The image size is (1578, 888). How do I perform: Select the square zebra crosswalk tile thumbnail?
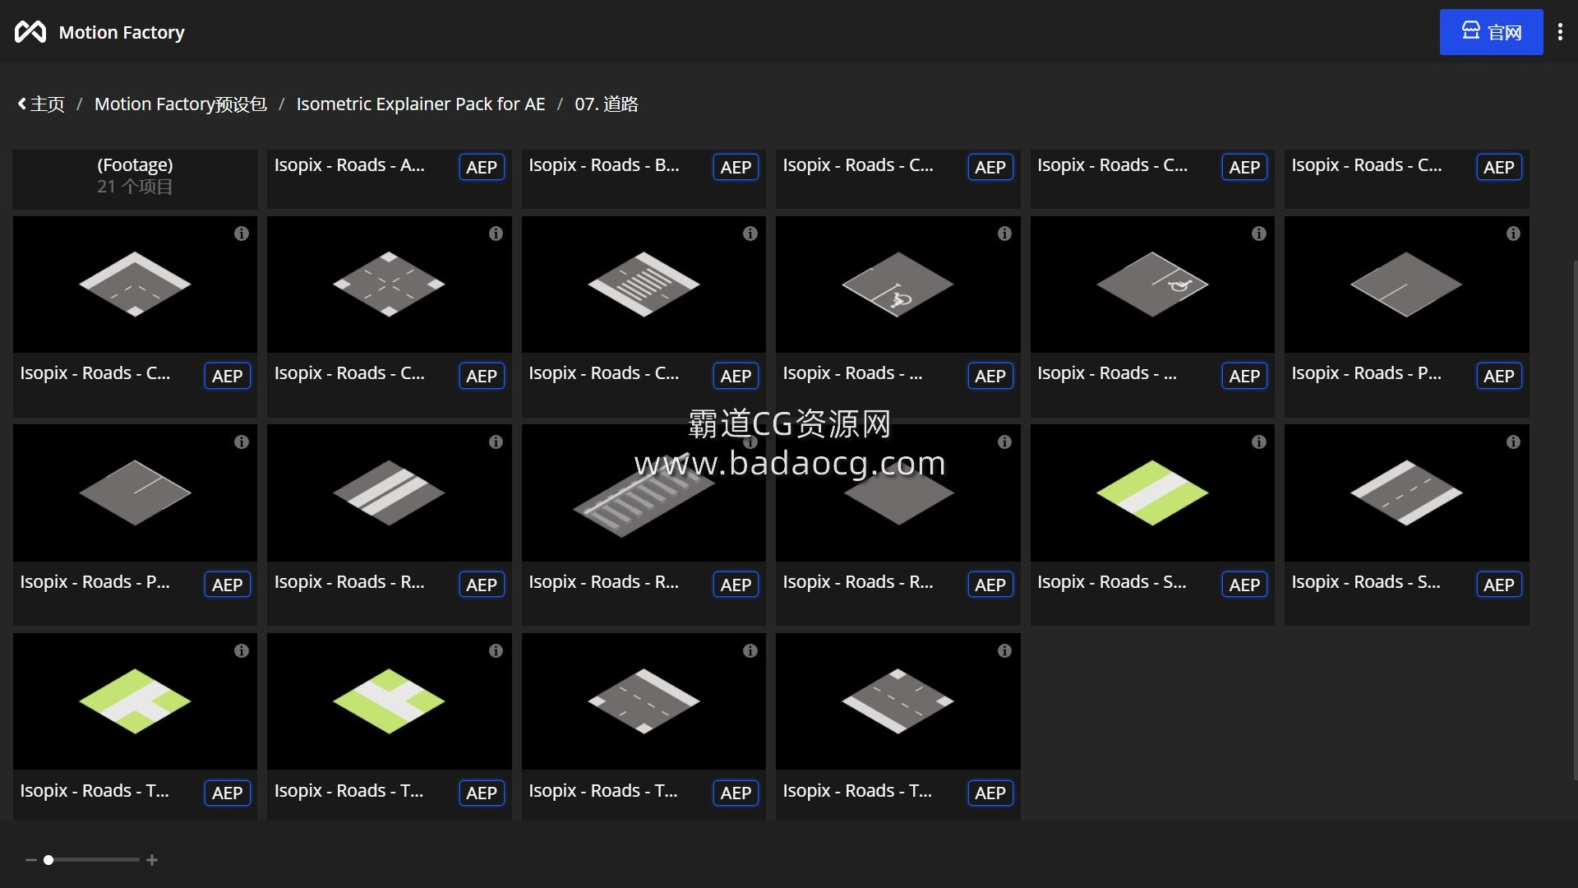pos(644,284)
